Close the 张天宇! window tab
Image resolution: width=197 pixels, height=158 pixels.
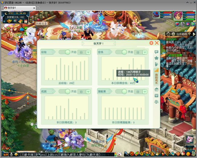34,8
